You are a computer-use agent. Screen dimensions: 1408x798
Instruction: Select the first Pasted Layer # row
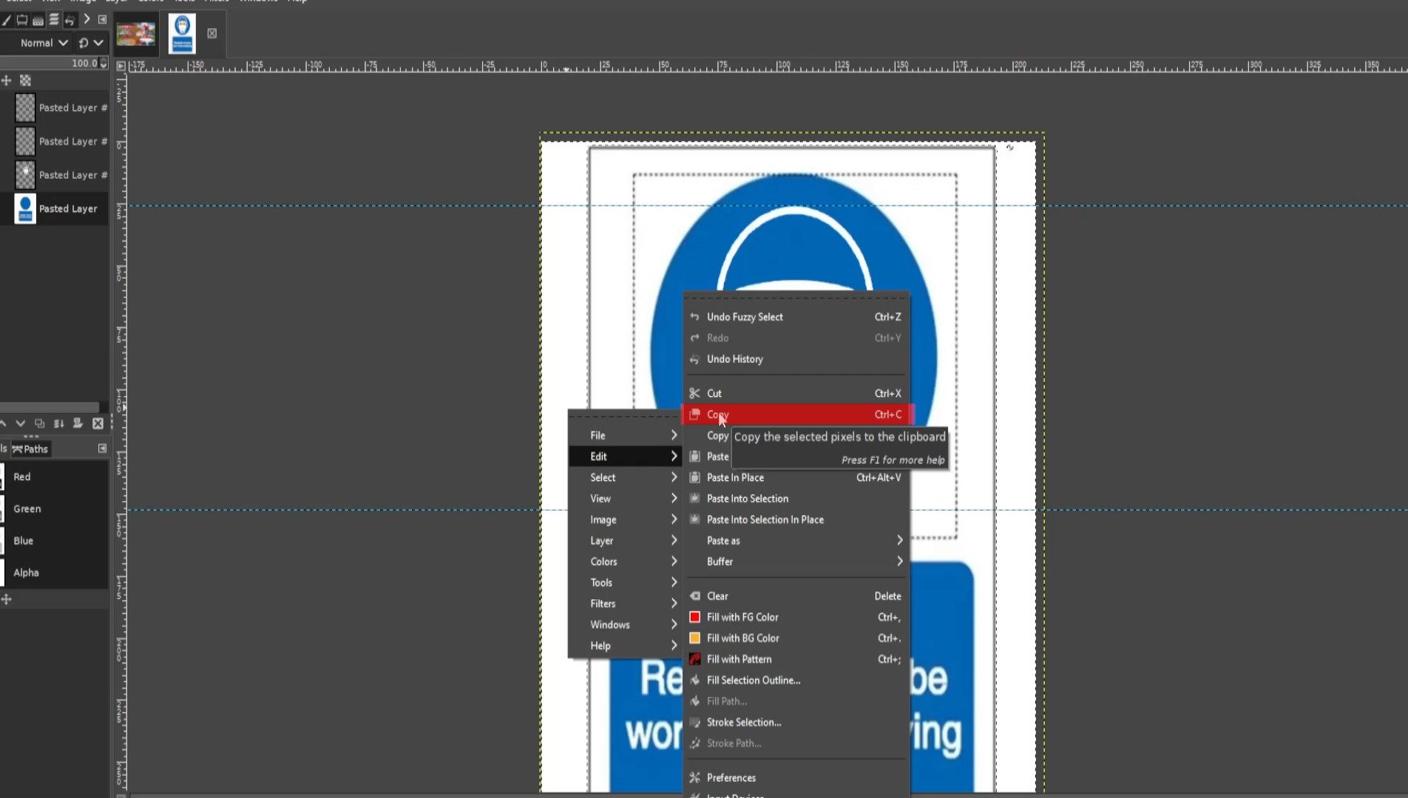pyautogui.click(x=55, y=108)
